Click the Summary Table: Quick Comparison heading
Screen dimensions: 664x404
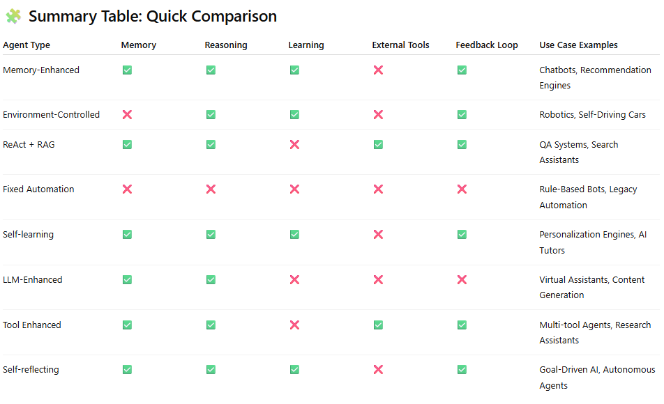(153, 17)
